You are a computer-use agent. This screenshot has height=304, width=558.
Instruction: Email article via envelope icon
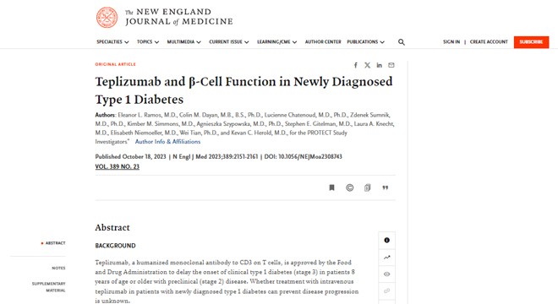(x=391, y=65)
